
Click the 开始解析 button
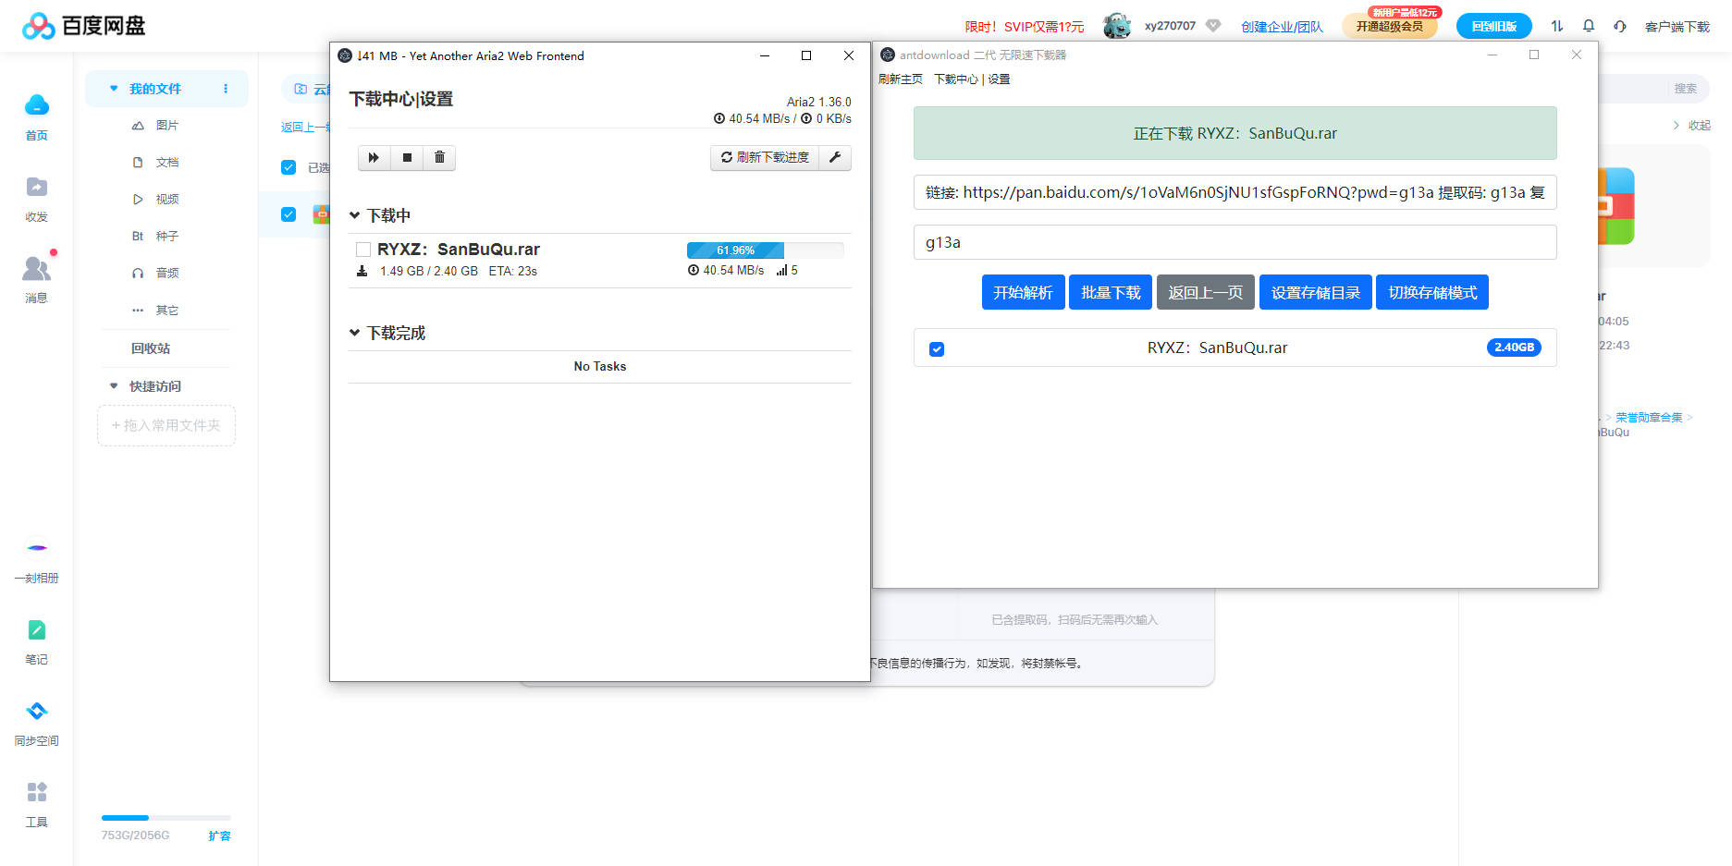click(x=1023, y=293)
